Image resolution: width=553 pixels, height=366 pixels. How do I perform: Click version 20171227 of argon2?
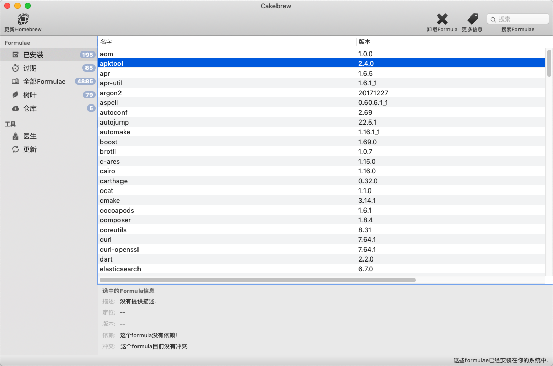click(373, 93)
